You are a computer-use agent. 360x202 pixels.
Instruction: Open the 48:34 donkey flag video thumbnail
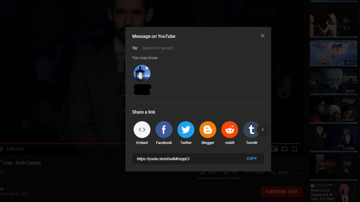tap(334, 53)
